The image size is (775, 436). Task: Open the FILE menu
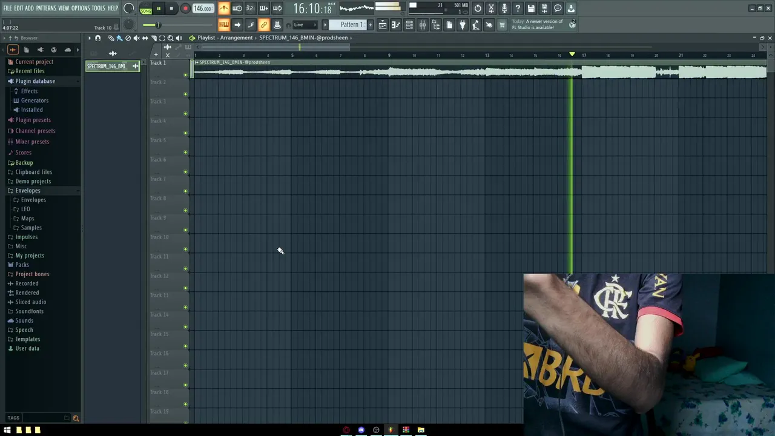click(7, 8)
